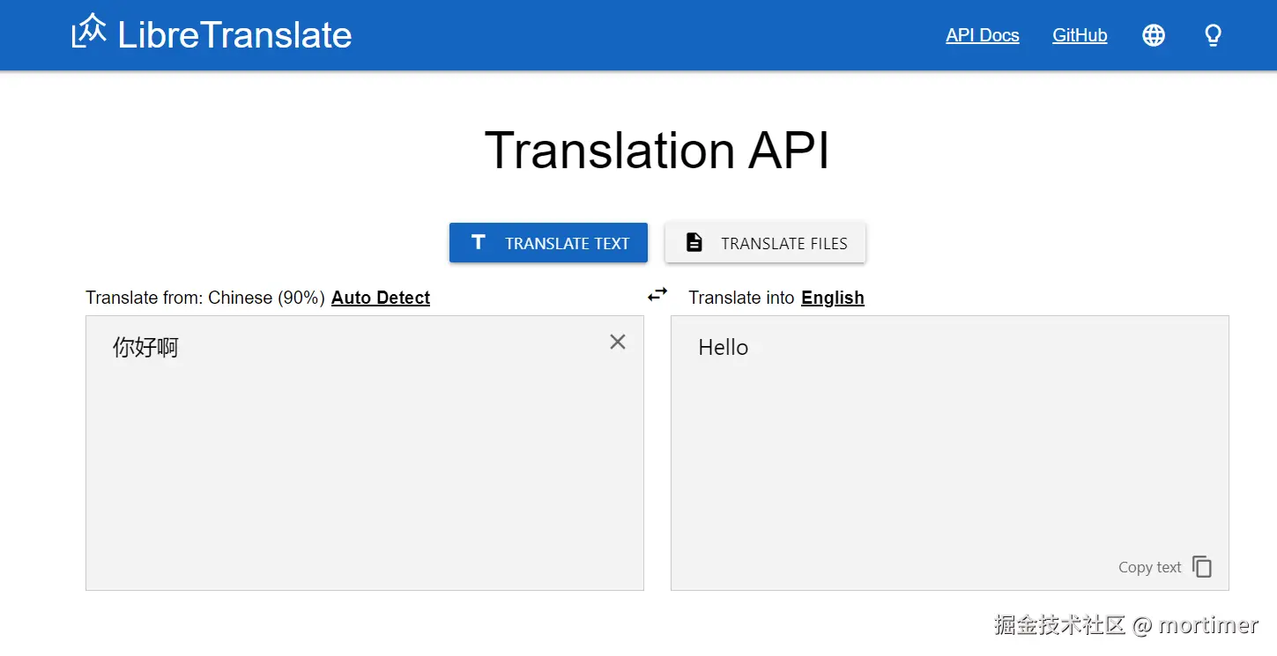Visit the GitHub link

tap(1080, 35)
